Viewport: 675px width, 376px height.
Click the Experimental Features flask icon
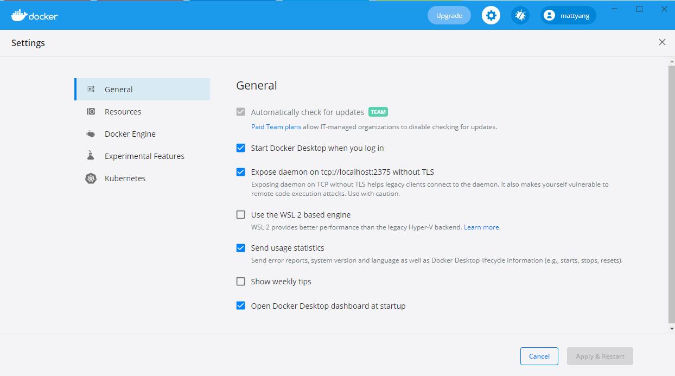pyautogui.click(x=91, y=156)
